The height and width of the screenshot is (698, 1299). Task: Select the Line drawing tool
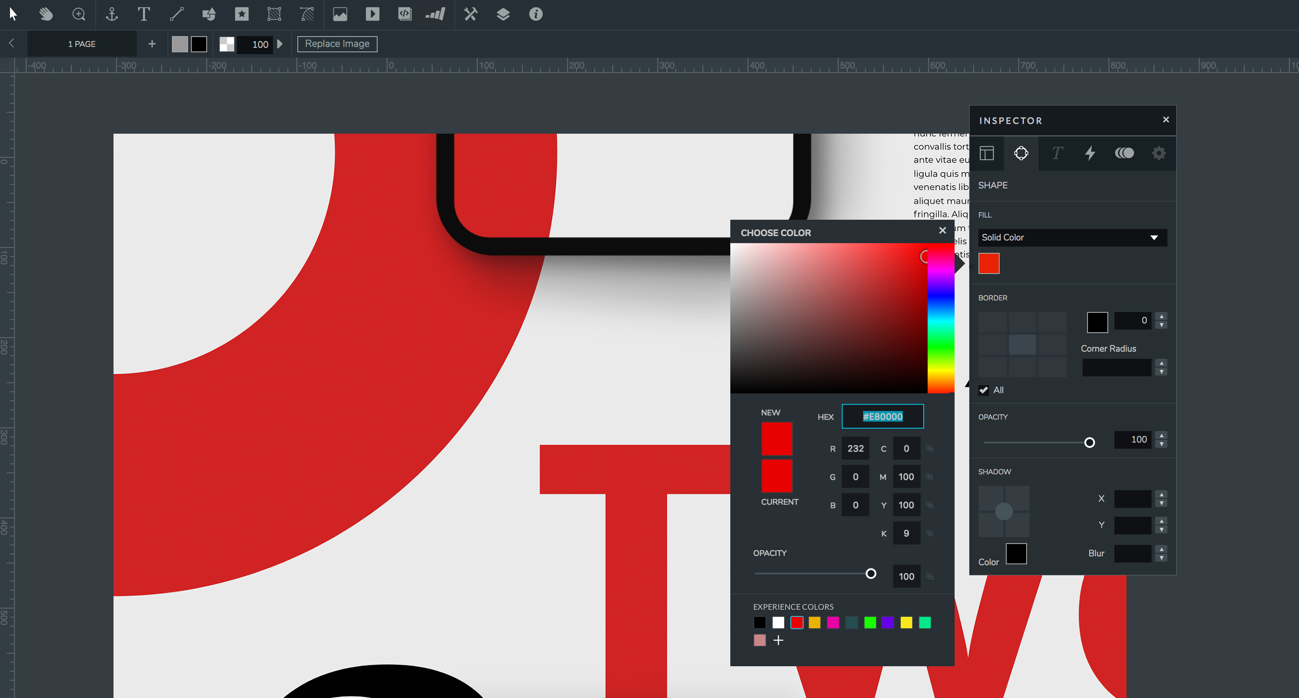(177, 14)
